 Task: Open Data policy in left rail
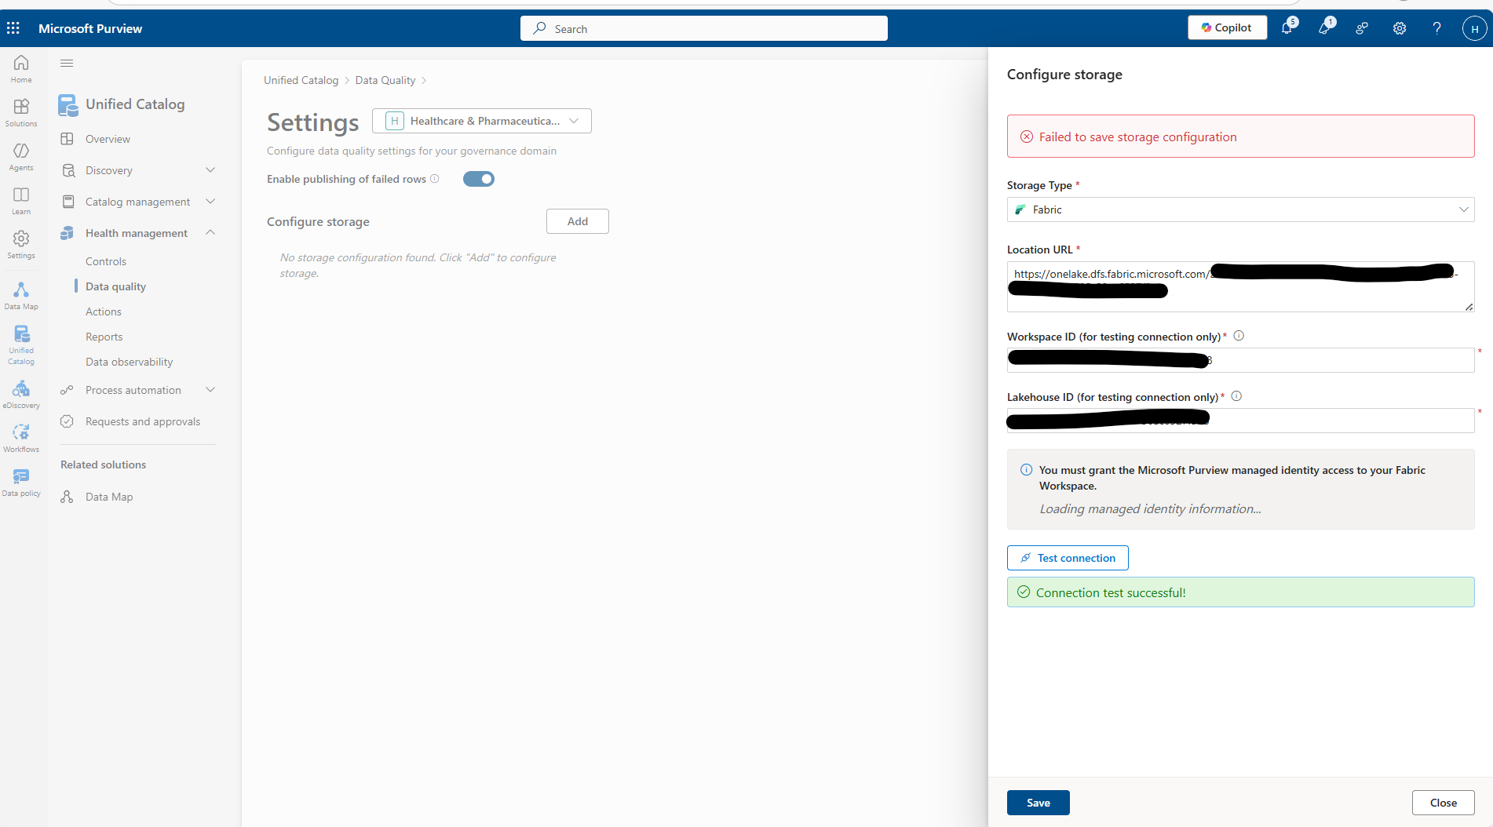(x=21, y=483)
